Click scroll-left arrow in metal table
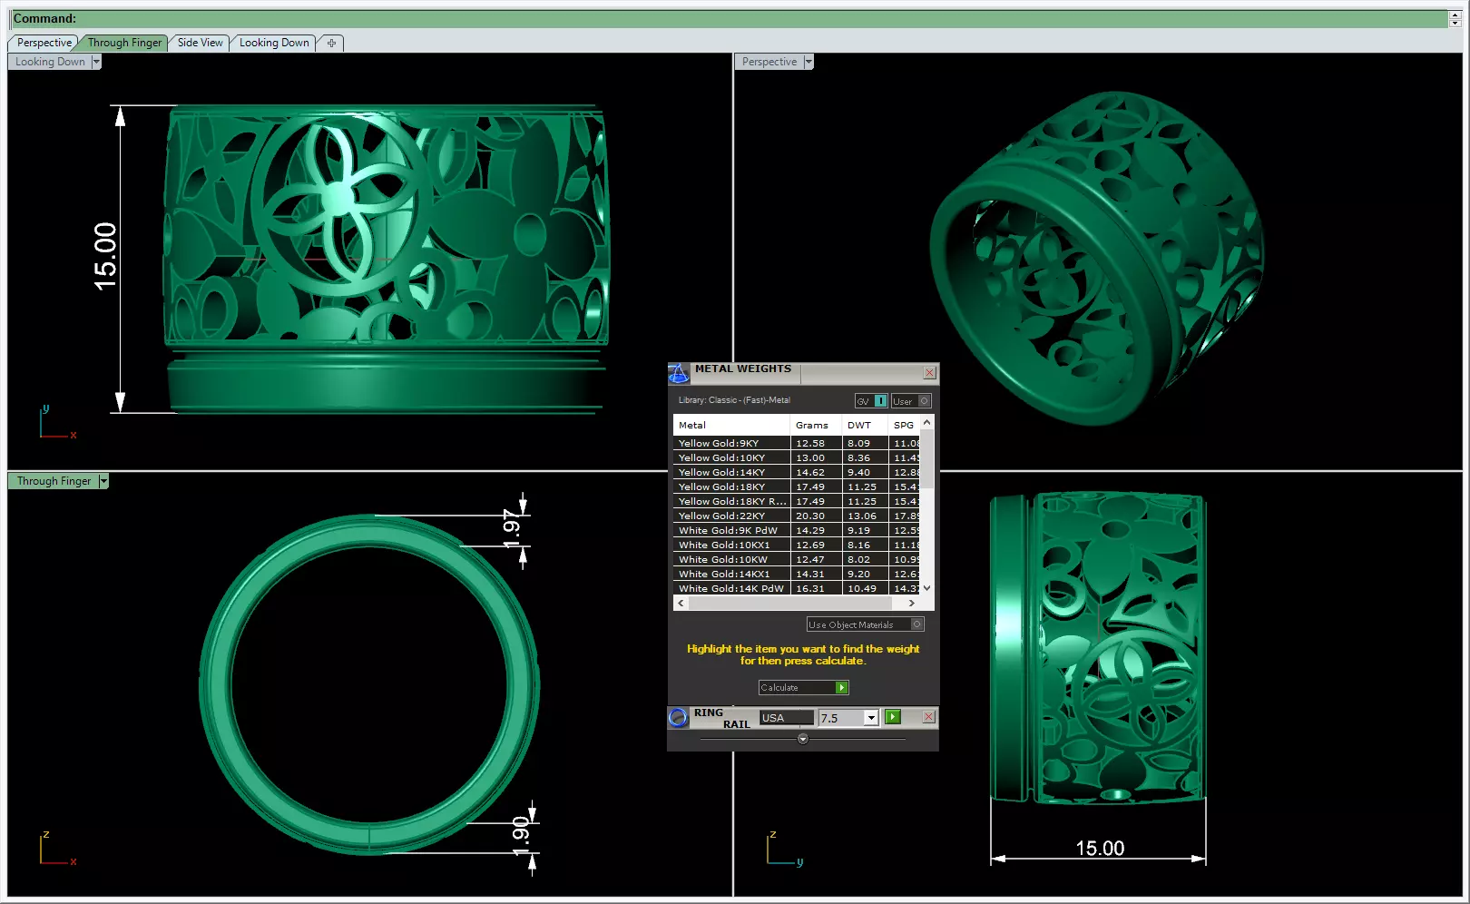 point(681,603)
